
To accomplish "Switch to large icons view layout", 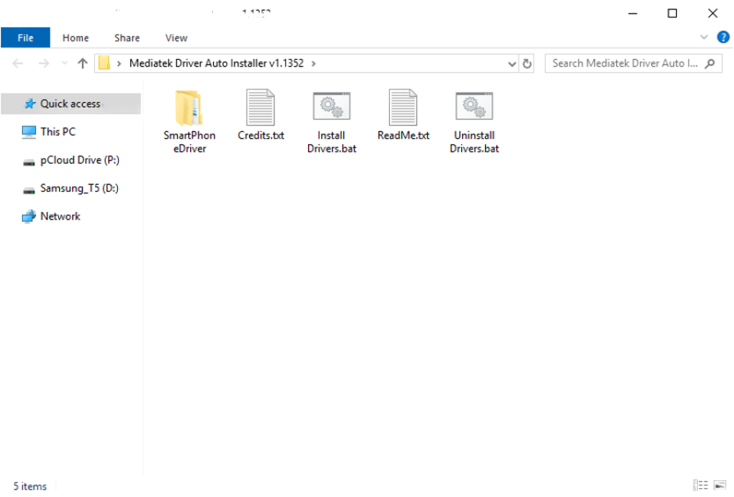I will [x=720, y=485].
